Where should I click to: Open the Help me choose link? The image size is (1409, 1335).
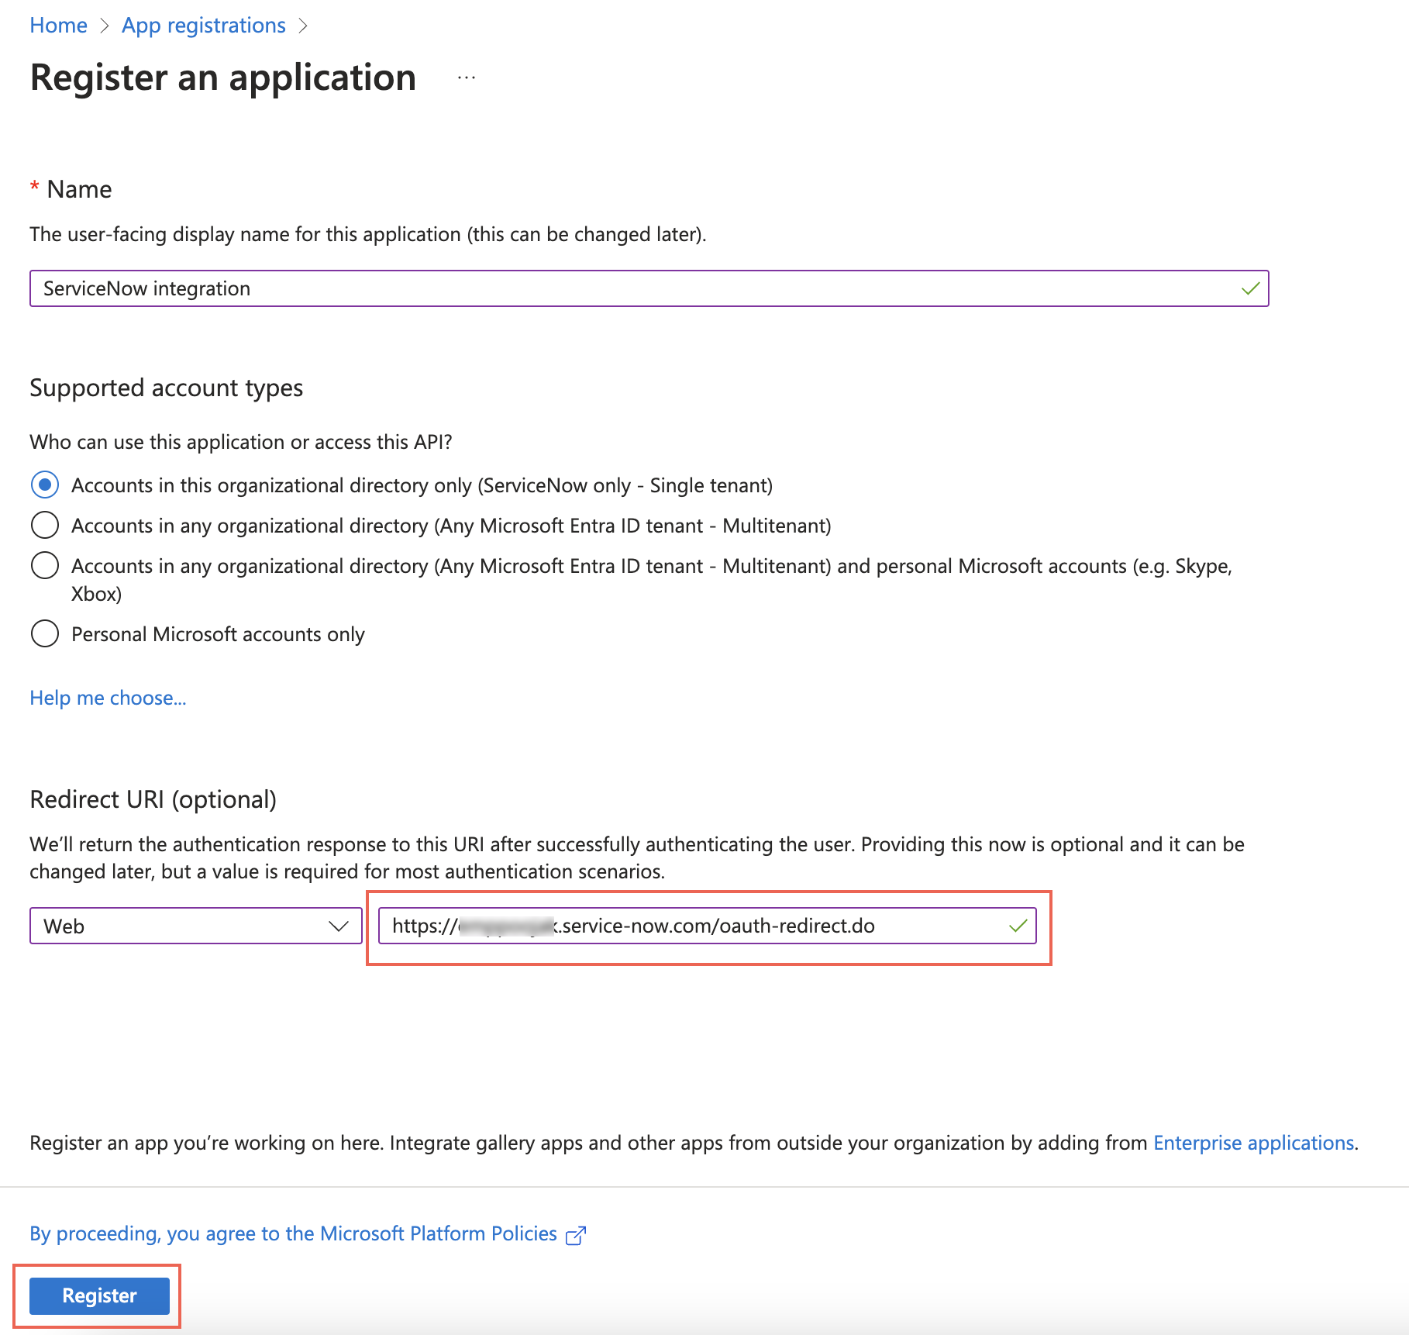click(108, 698)
